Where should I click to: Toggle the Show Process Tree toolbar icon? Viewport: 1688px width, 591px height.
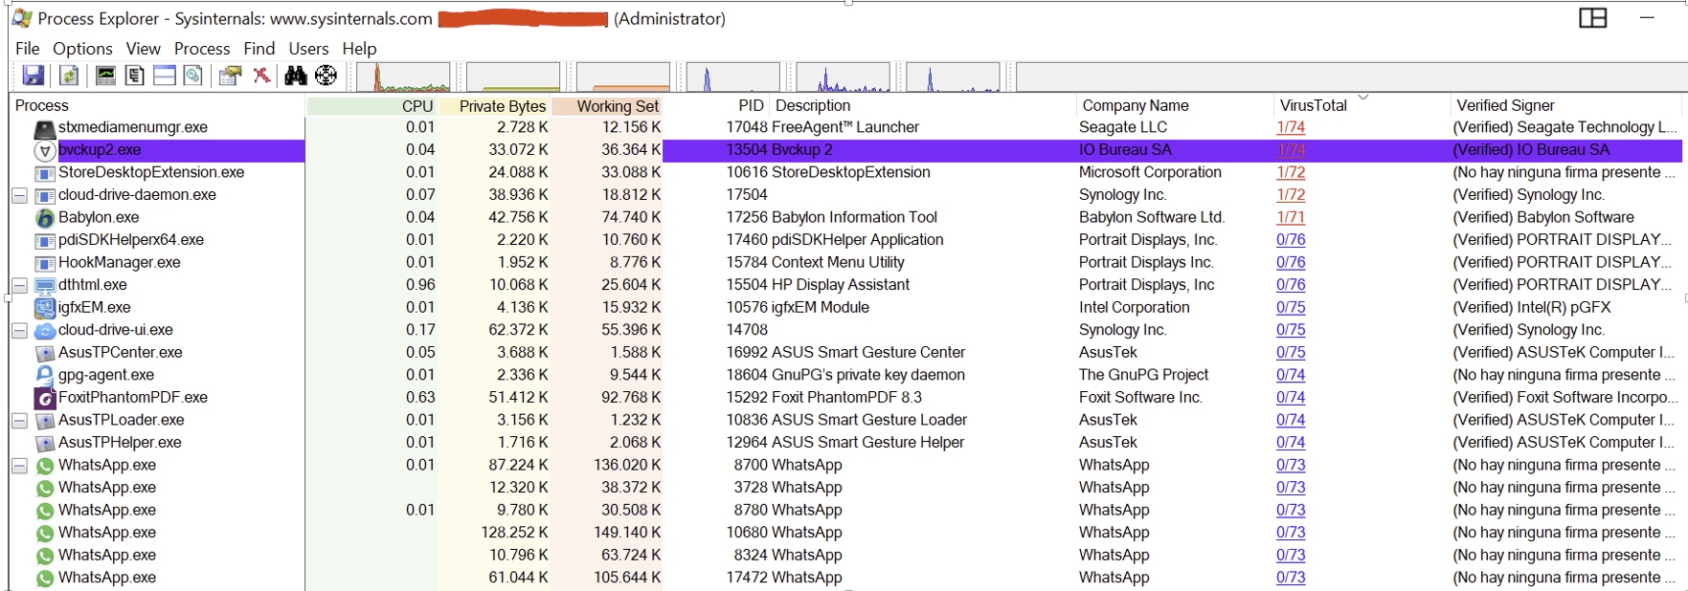click(135, 76)
